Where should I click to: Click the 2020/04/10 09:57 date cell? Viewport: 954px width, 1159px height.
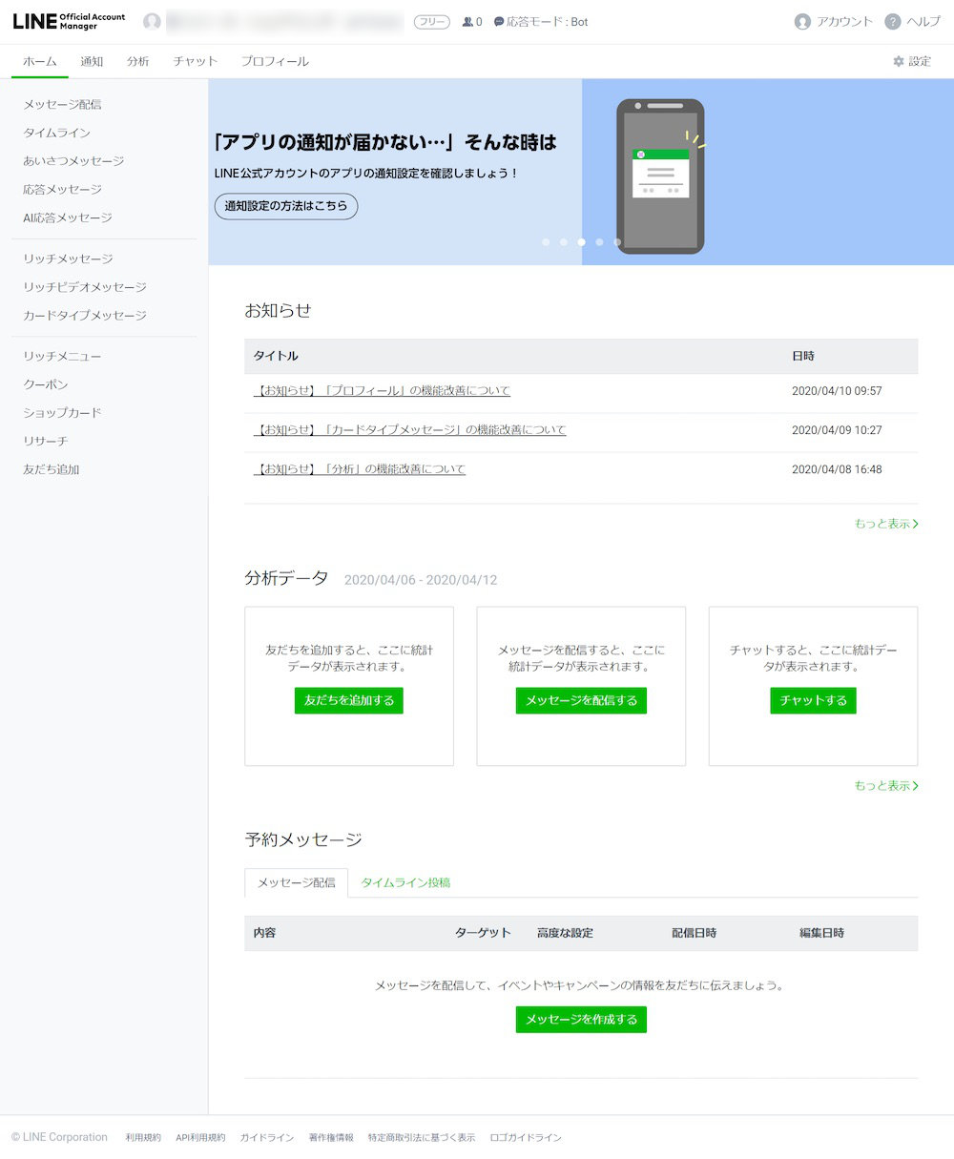(x=837, y=391)
